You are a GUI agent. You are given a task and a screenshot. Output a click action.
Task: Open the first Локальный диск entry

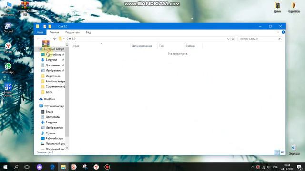tap(52, 144)
